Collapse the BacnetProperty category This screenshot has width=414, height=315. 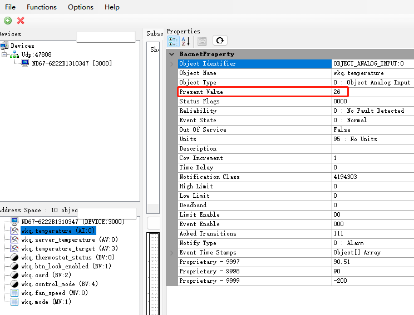point(172,54)
